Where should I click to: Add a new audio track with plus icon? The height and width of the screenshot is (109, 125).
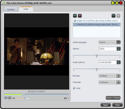click(x=75, y=16)
